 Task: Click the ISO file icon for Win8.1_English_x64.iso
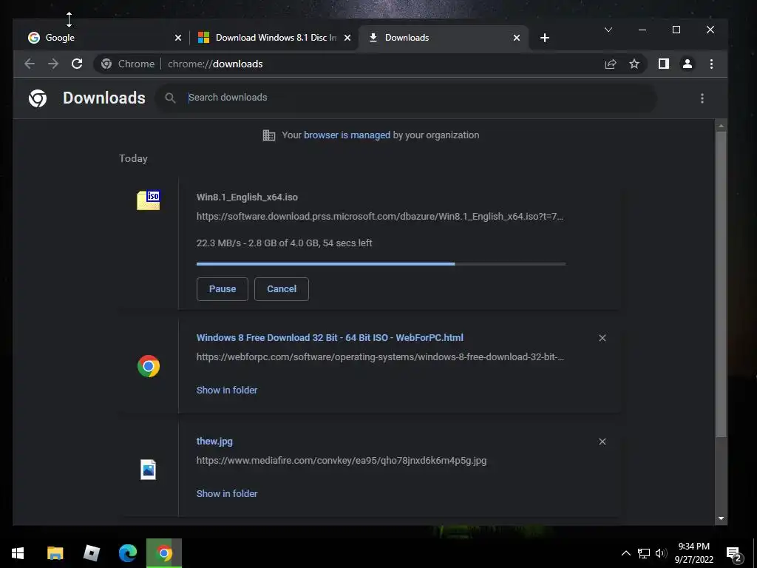148,200
